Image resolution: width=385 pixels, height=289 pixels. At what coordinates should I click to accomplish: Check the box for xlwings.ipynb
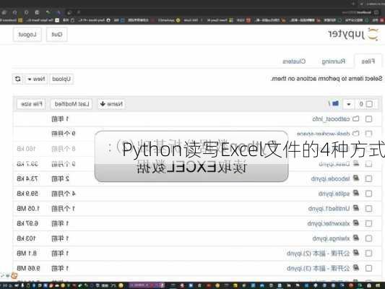368,238
